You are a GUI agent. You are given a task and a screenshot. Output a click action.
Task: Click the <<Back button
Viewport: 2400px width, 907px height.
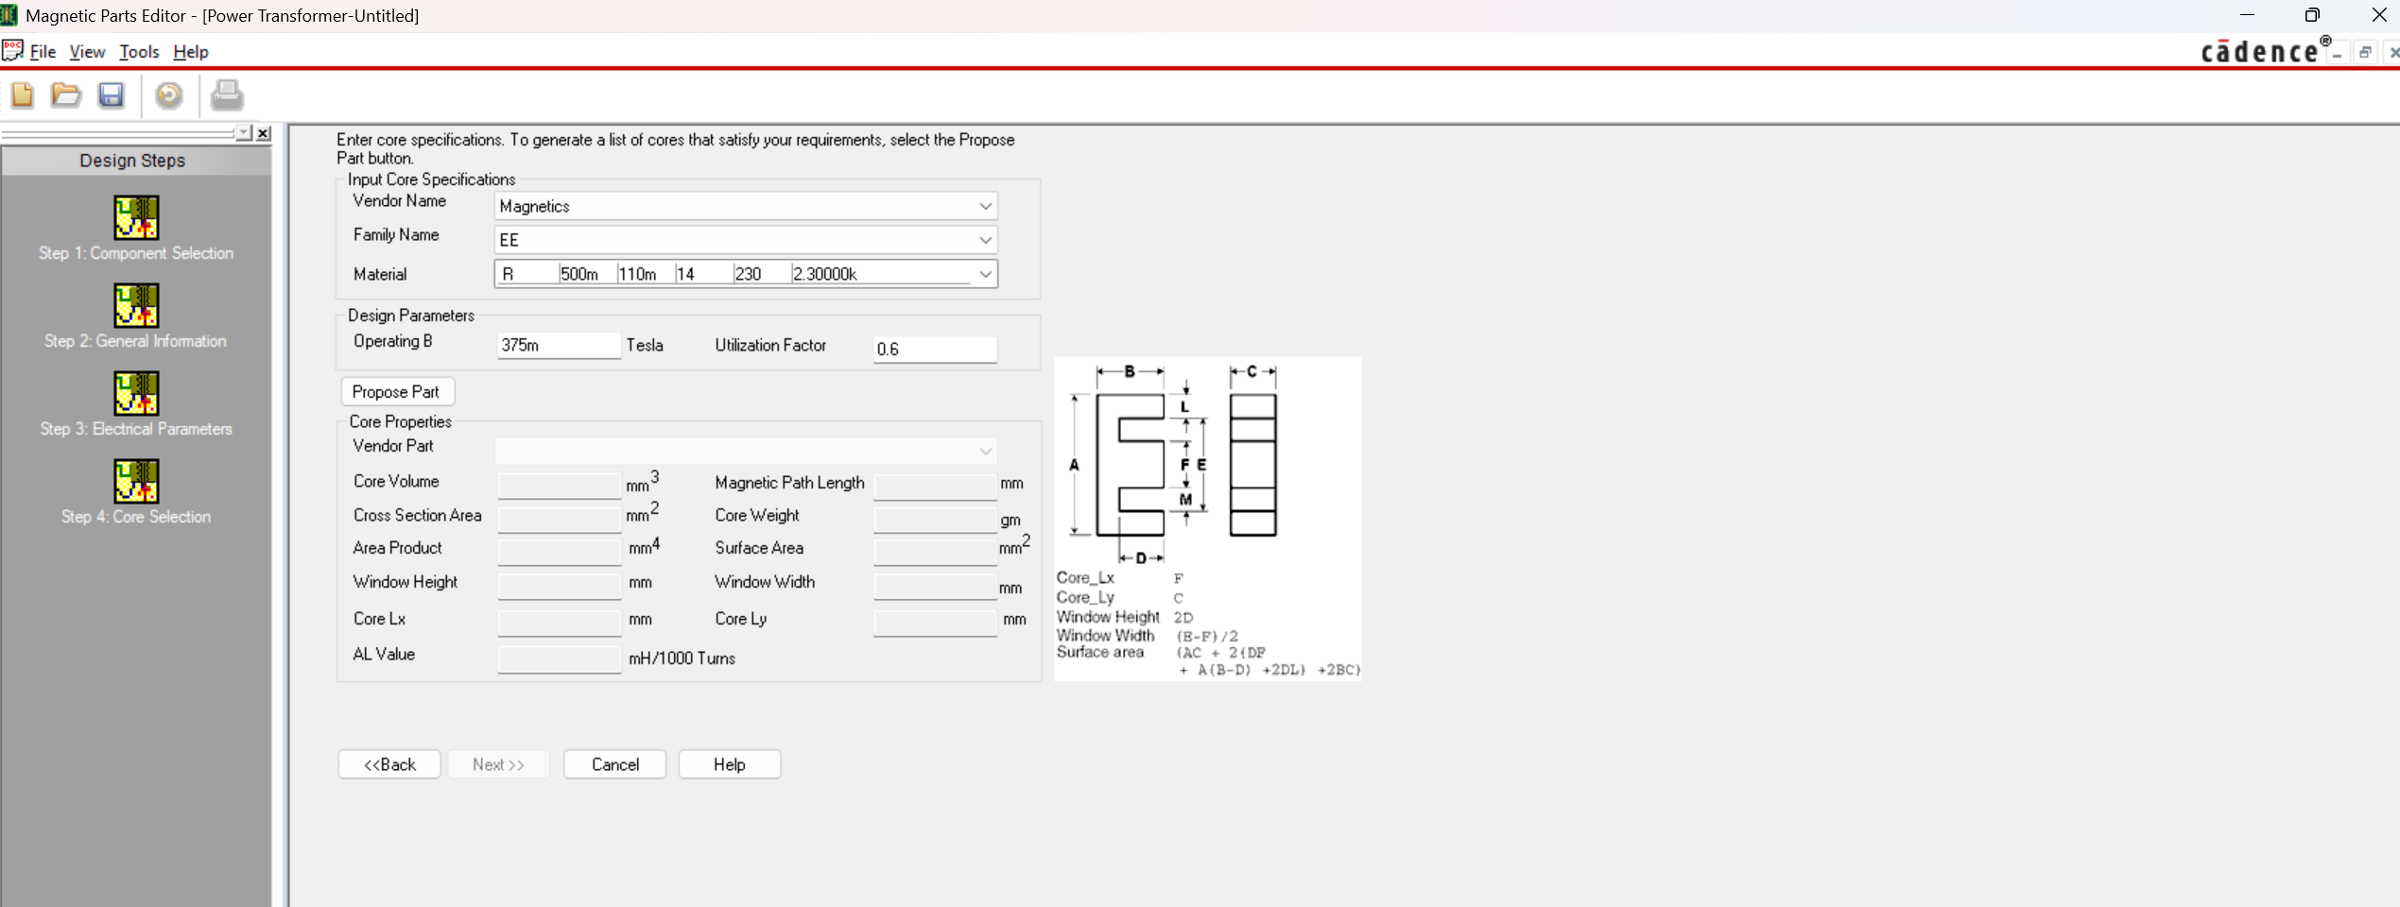point(389,764)
